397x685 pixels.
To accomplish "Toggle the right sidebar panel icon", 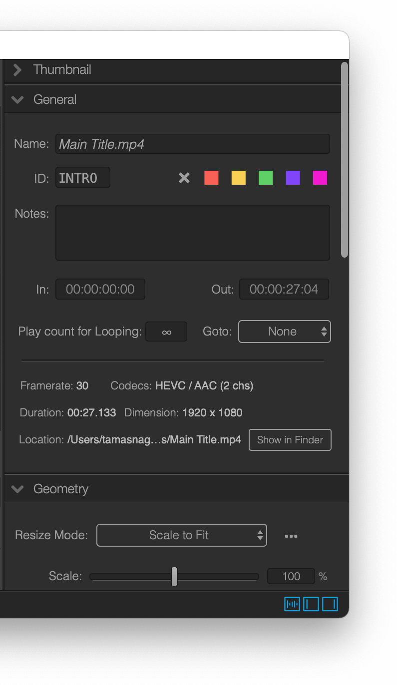I will pos(330,604).
